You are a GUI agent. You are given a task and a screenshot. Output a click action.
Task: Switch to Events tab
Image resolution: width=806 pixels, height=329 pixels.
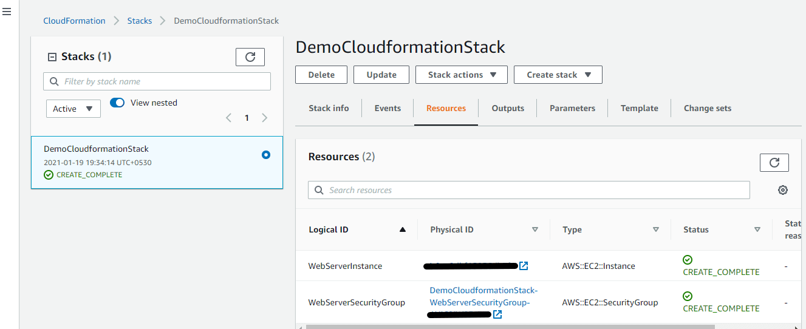388,108
